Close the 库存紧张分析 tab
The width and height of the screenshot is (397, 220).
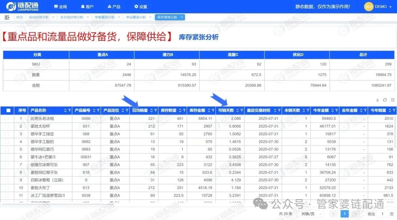coord(182,17)
